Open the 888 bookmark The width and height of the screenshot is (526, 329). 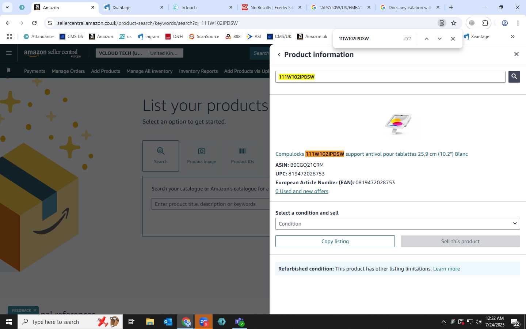(233, 37)
